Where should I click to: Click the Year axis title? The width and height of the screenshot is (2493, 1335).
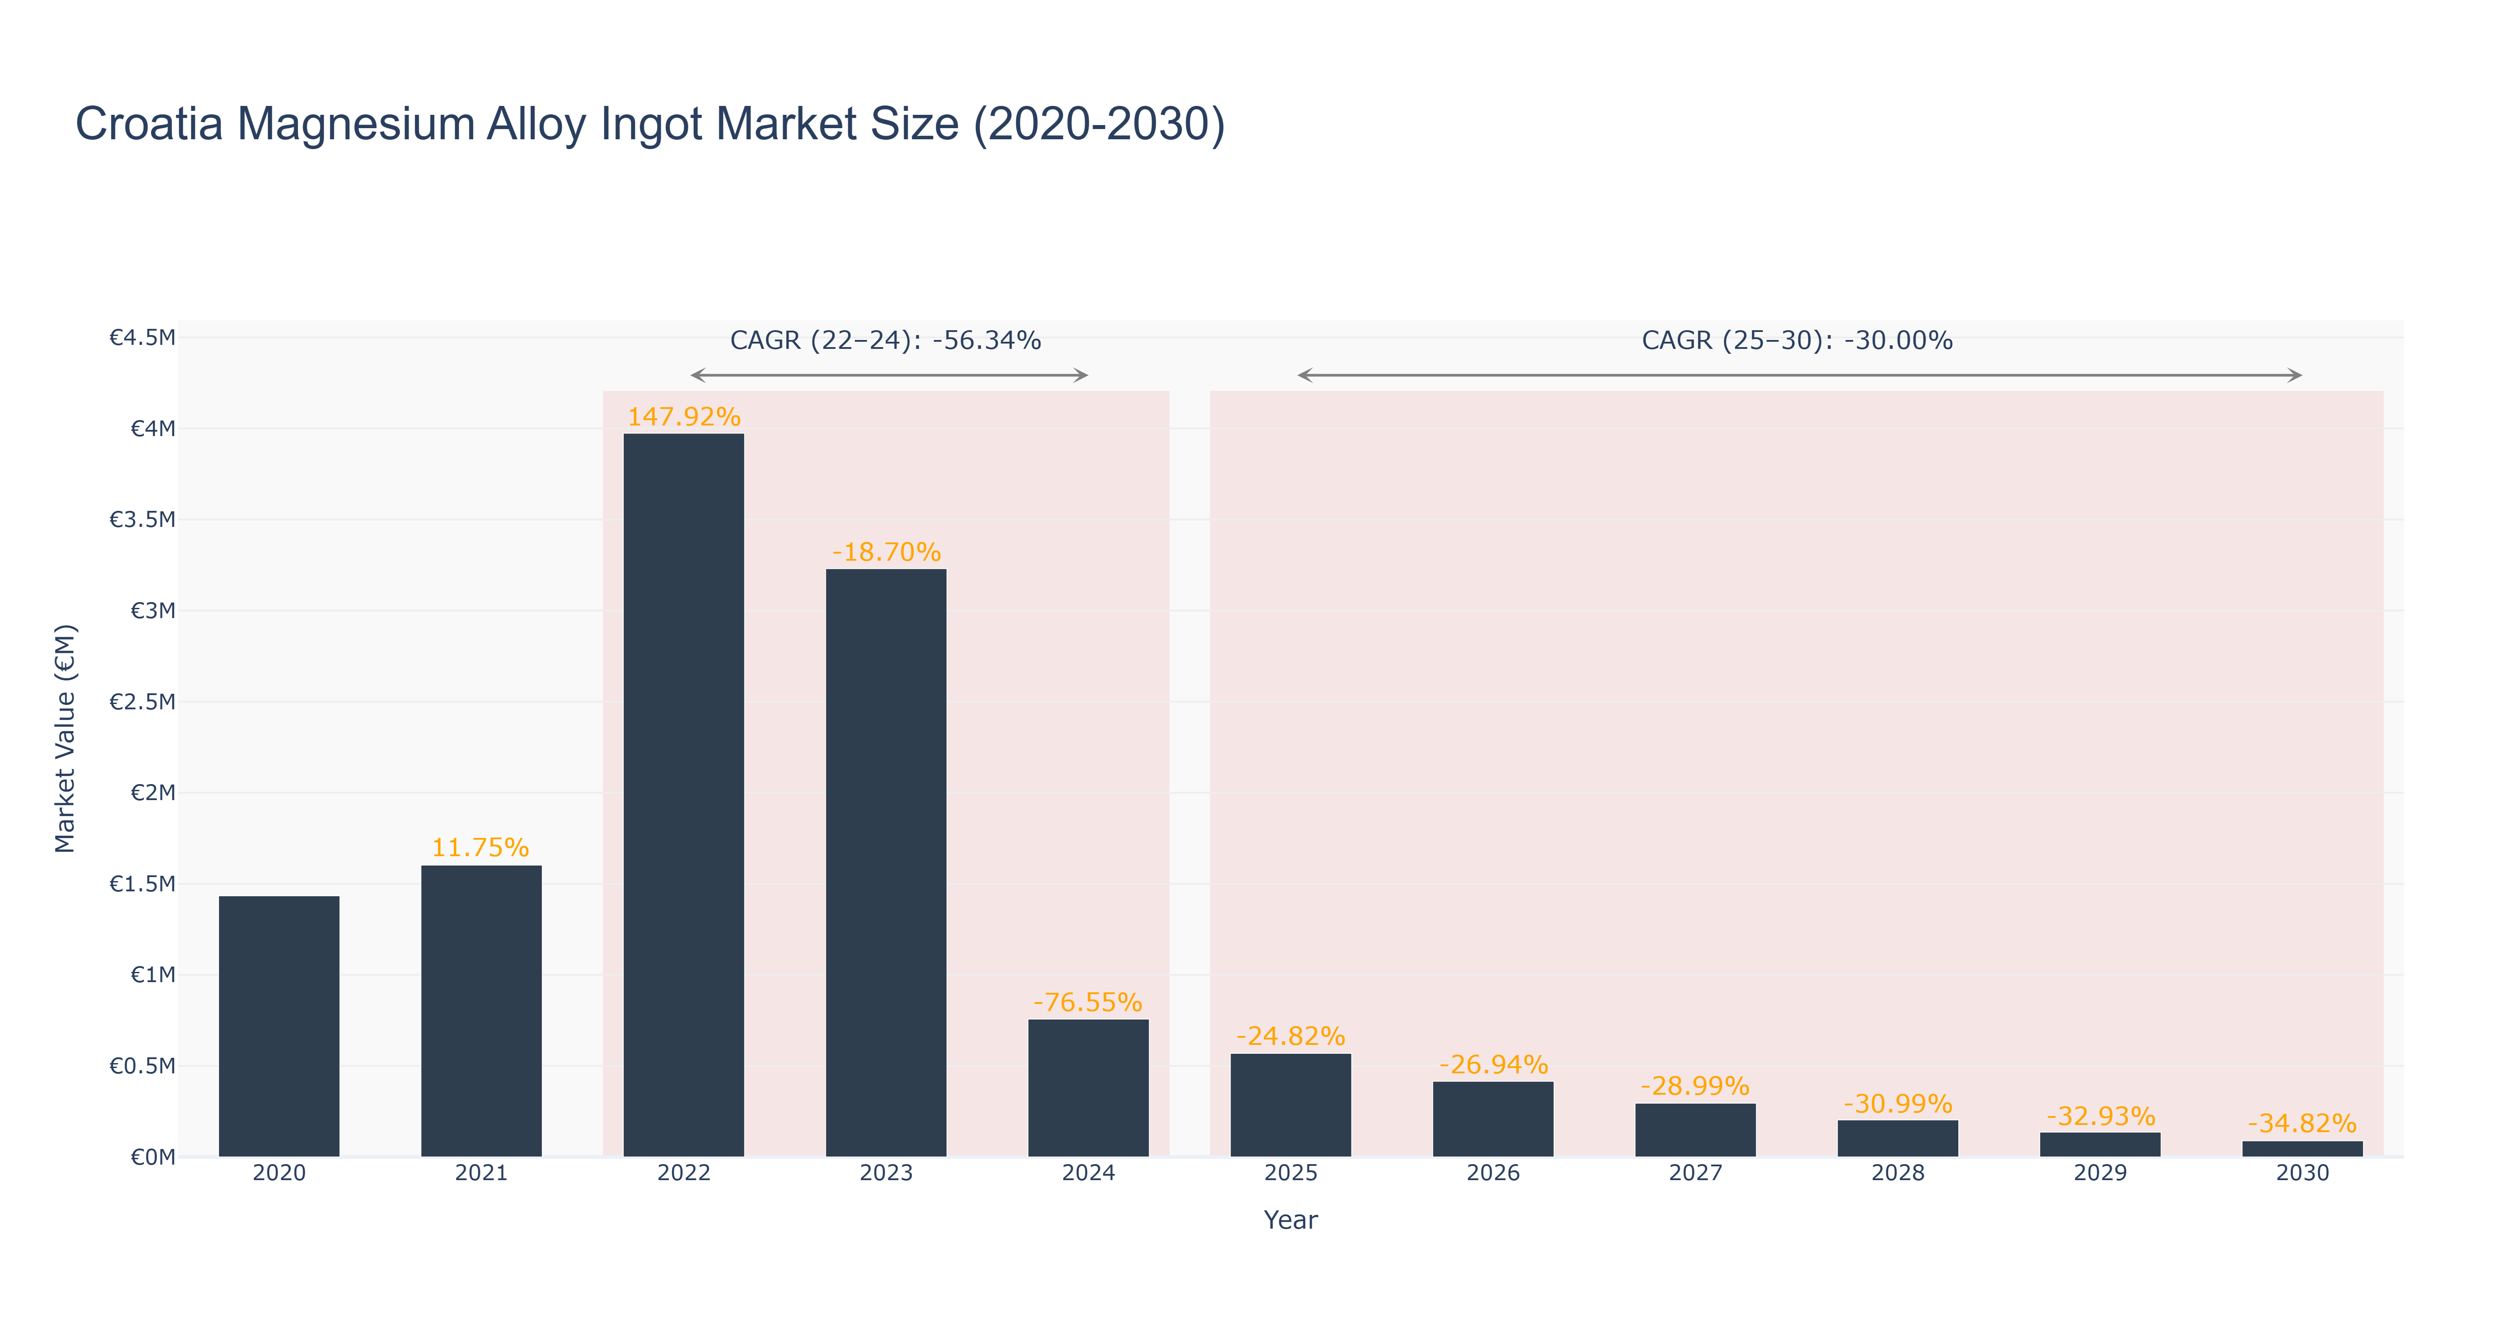1290,1220
